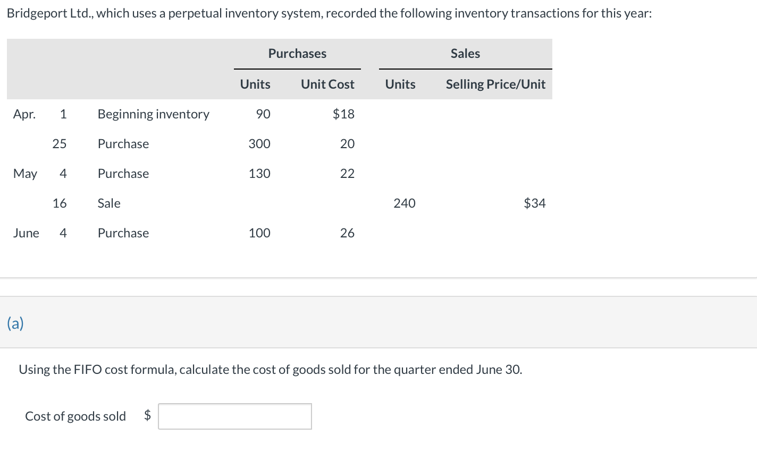Select the May 4 Purchase row label

(123, 173)
